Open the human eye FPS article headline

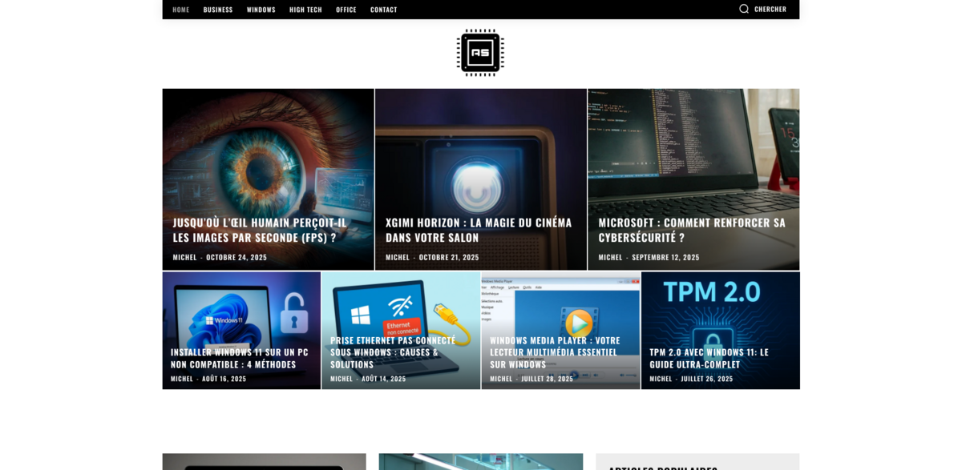pyautogui.click(x=260, y=230)
